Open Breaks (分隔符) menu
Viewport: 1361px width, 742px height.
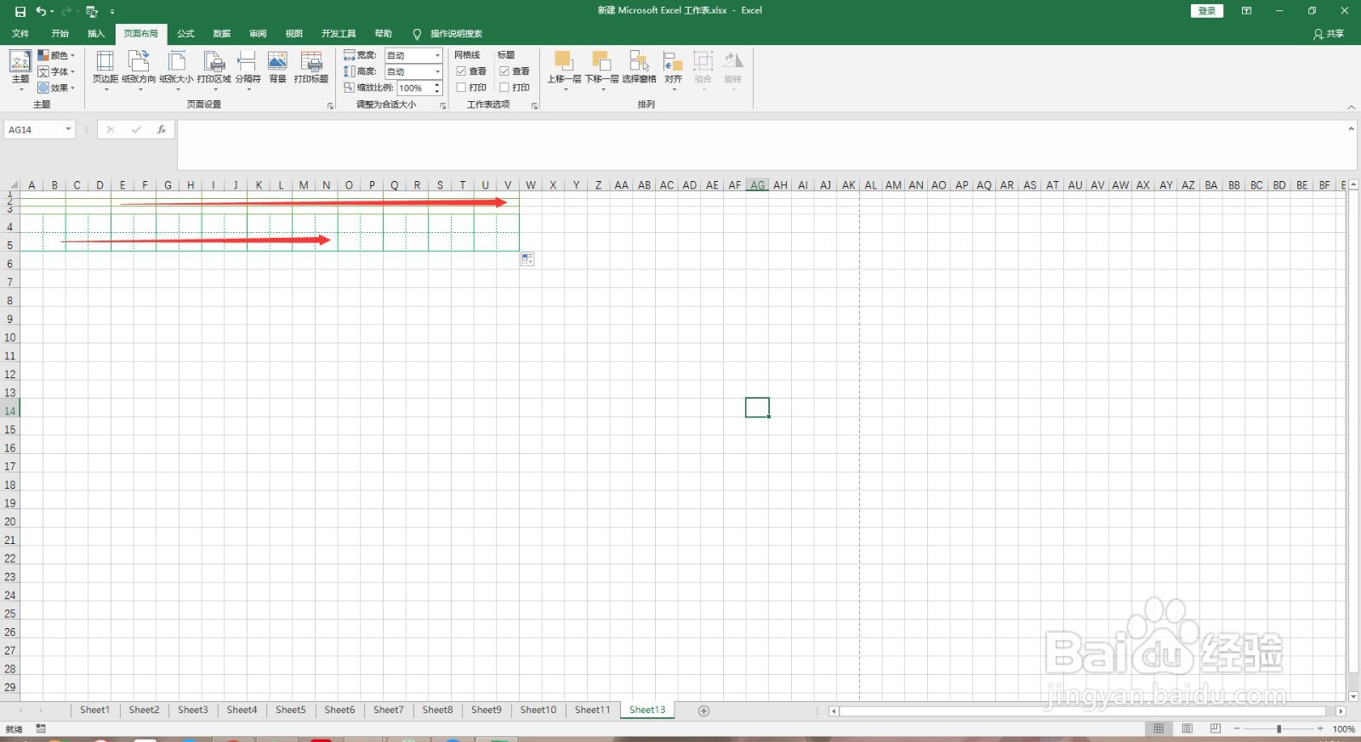248,71
